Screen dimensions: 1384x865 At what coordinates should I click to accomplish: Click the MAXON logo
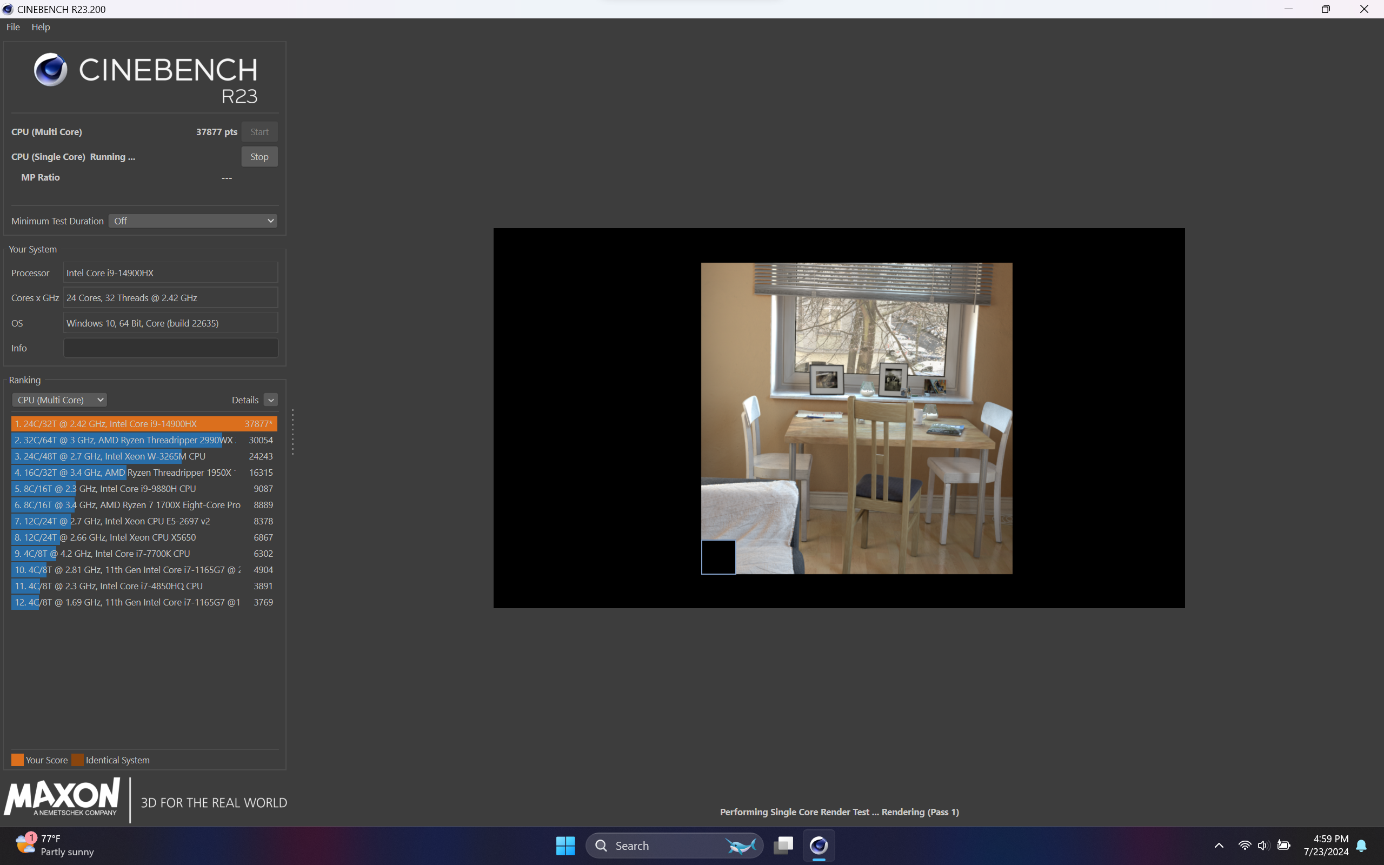(62, 796)
